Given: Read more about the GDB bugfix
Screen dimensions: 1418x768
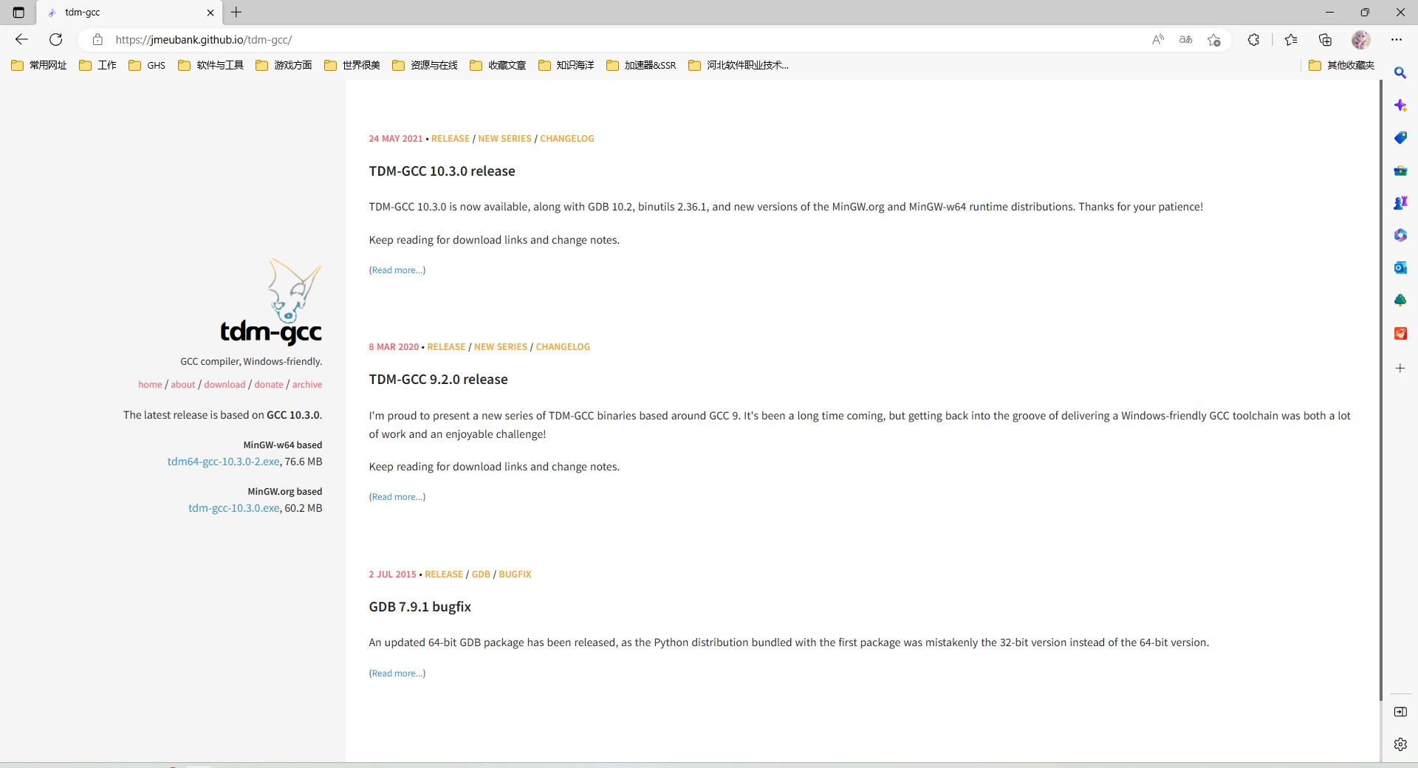Looking at the screenshot, I should [x=397, y=673].
